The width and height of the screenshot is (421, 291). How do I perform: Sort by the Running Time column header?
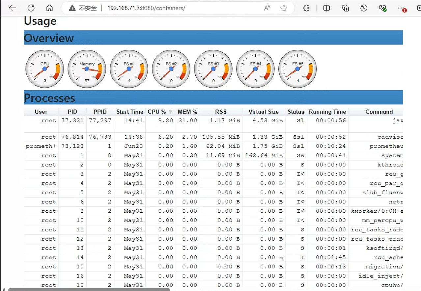click(327, 112)
